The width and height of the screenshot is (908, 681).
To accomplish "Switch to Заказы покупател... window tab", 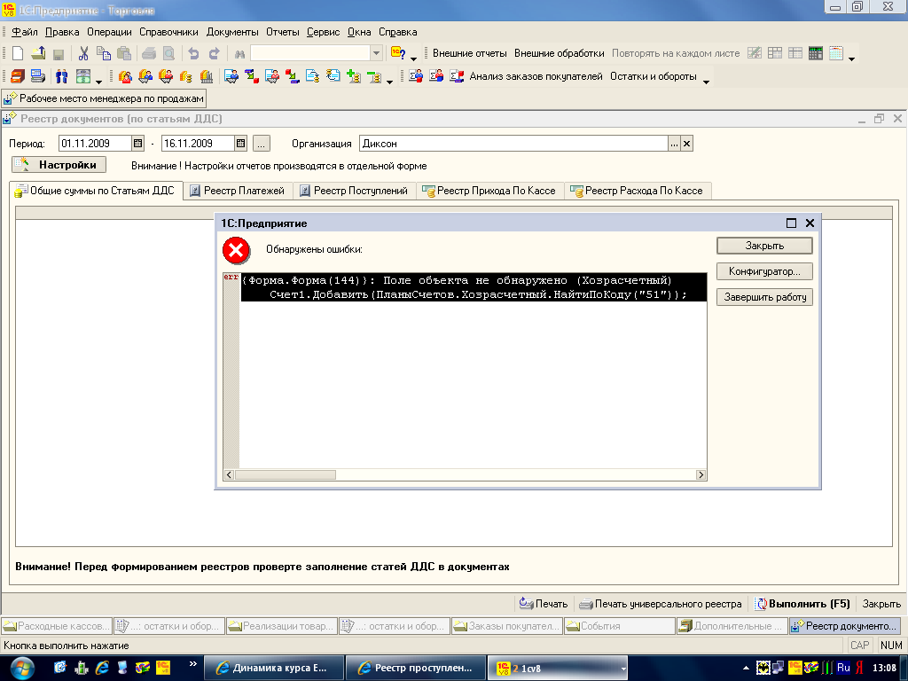I will 507,626.
